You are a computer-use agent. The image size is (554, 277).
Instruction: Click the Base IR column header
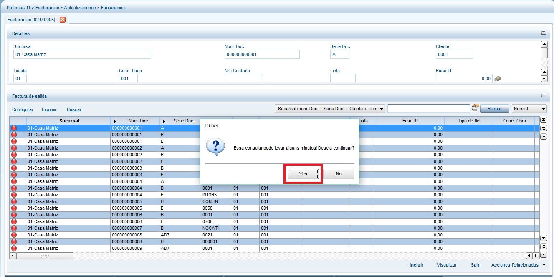[x=409, y=121]
